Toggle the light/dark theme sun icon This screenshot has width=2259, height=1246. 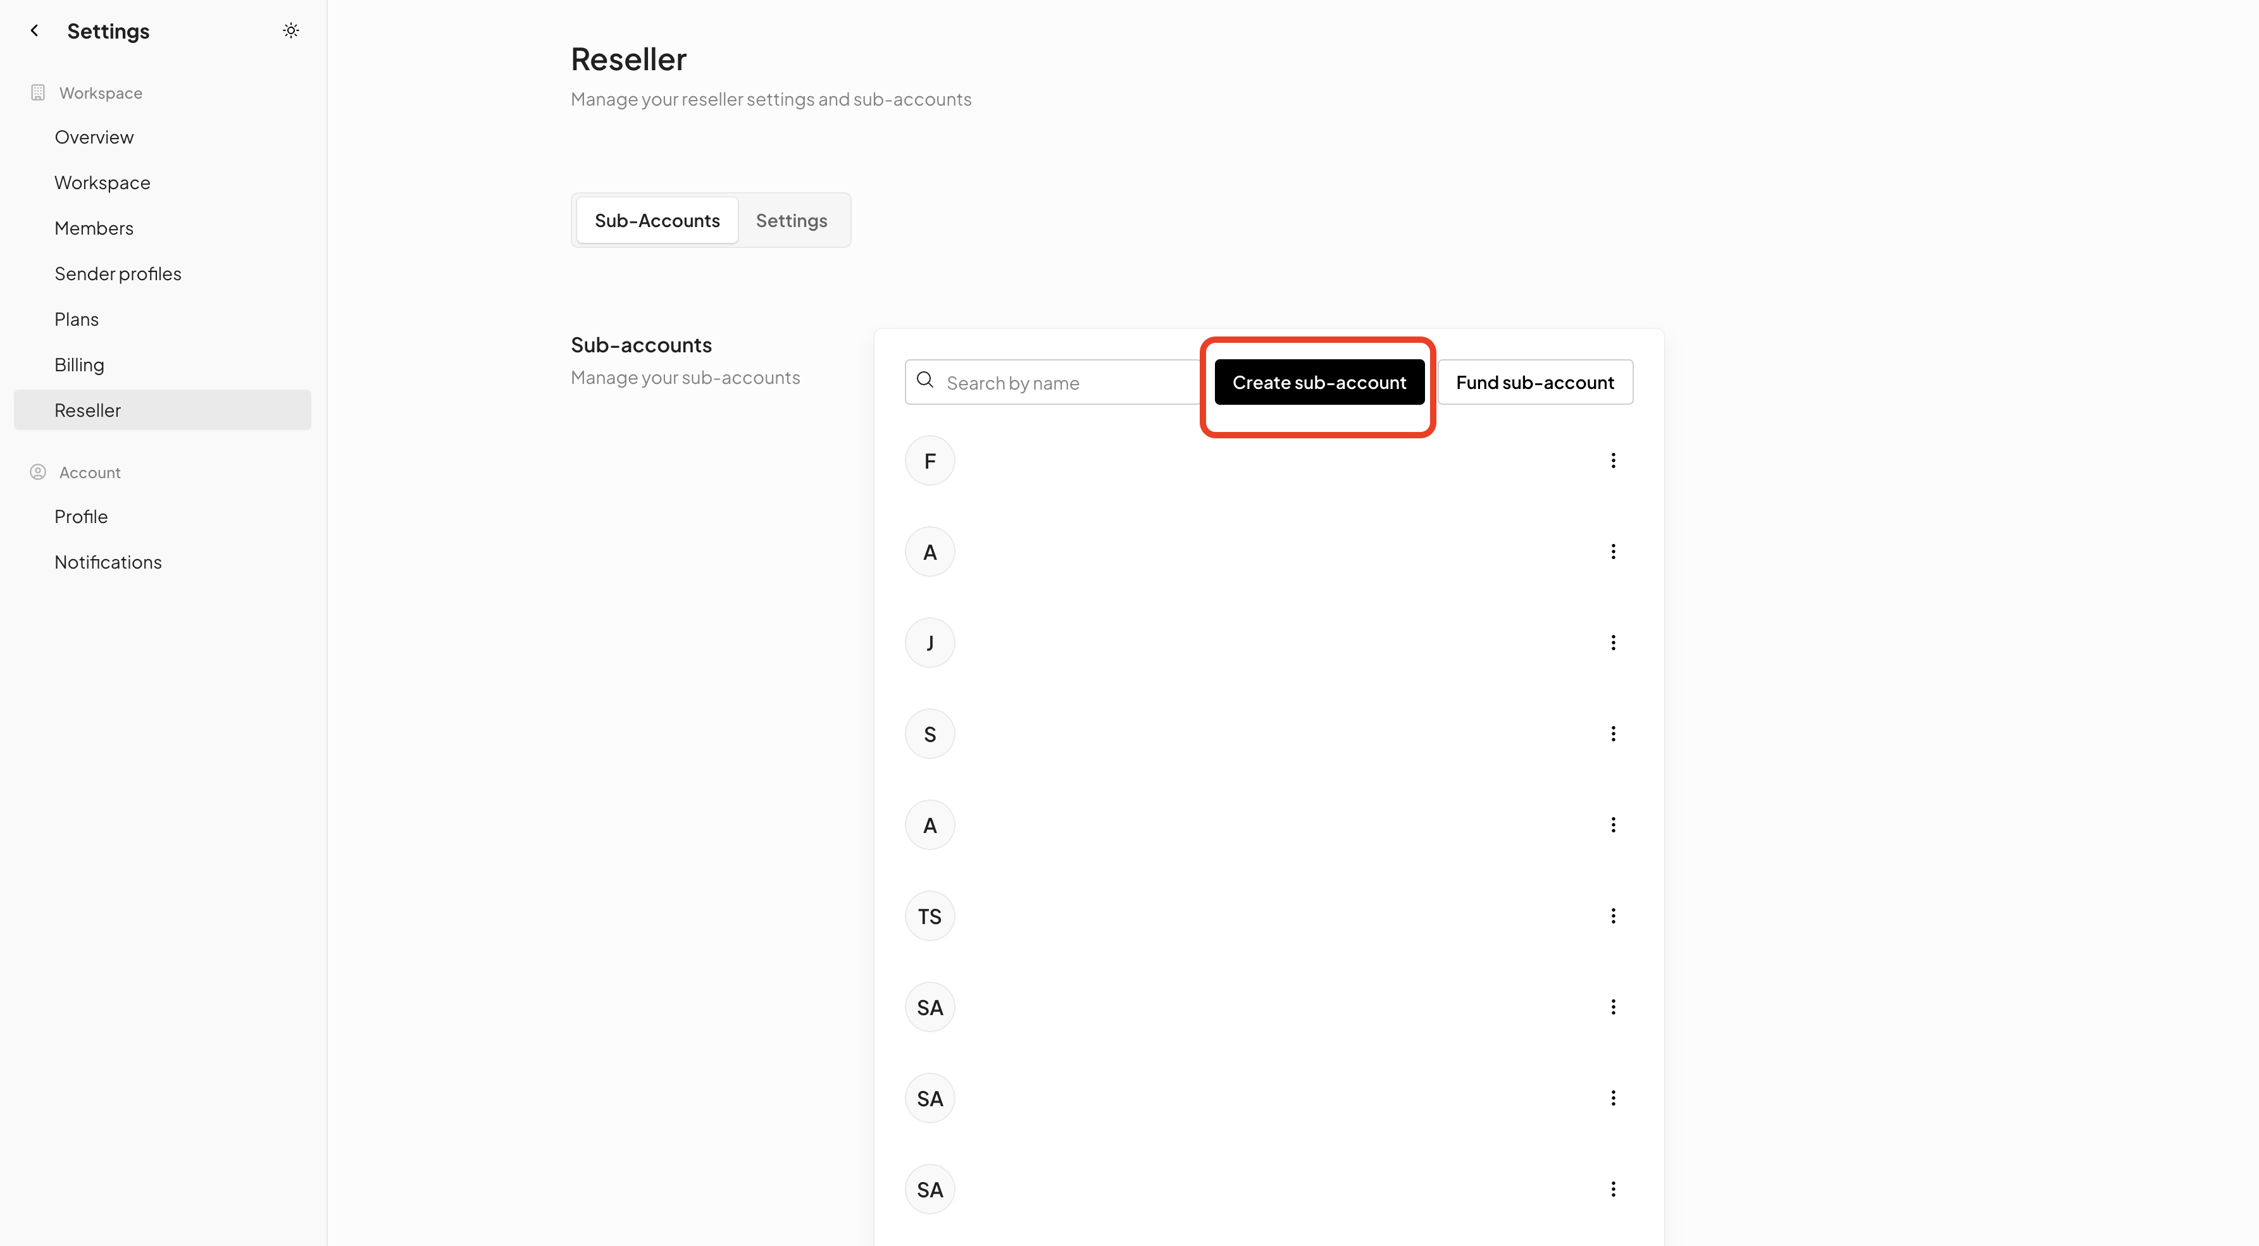(291, 31)
